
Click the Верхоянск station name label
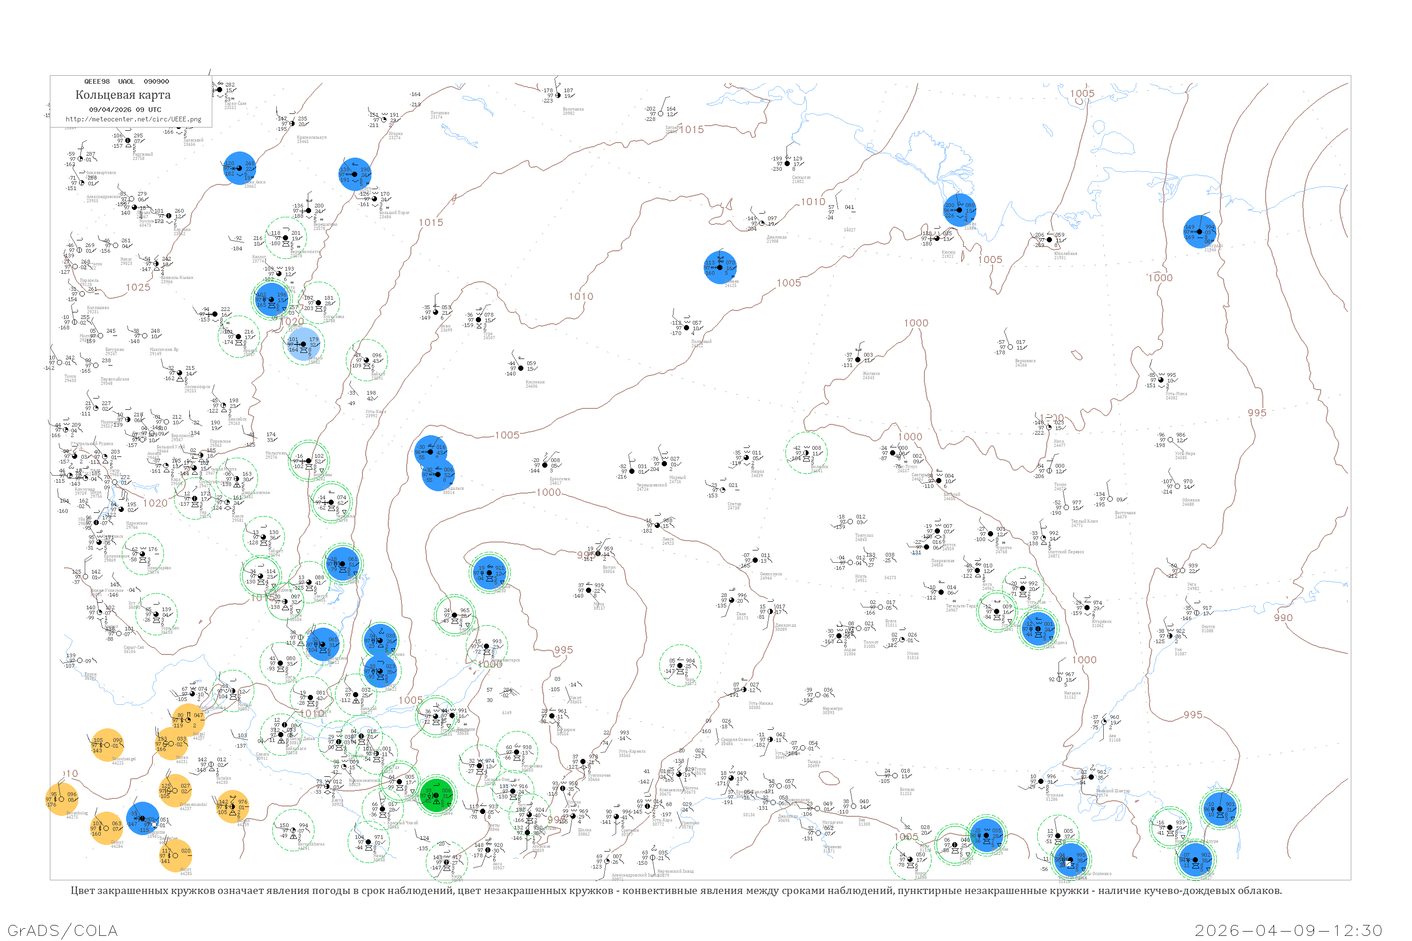[1026, 362]
